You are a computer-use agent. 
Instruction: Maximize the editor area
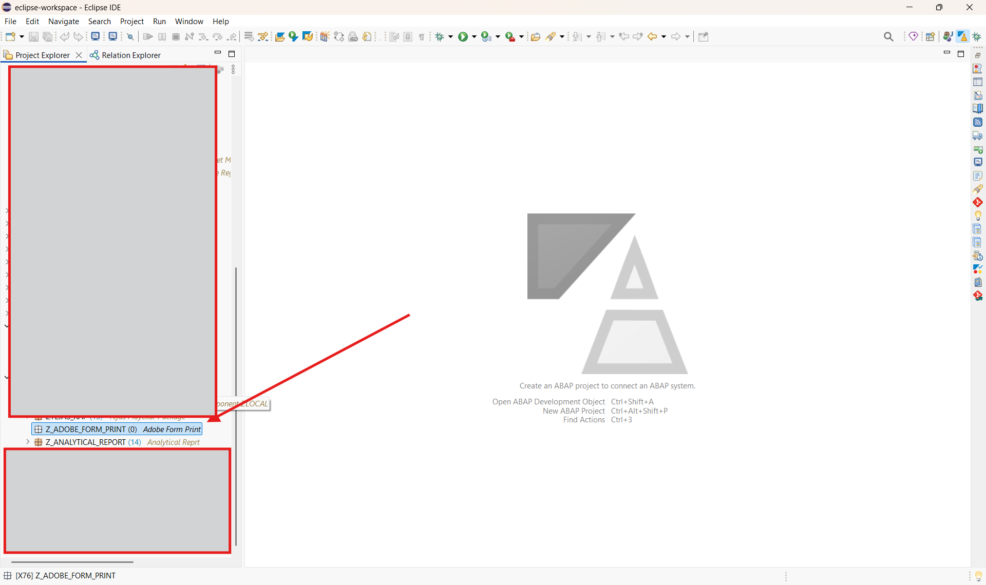(x=961, y=54)
